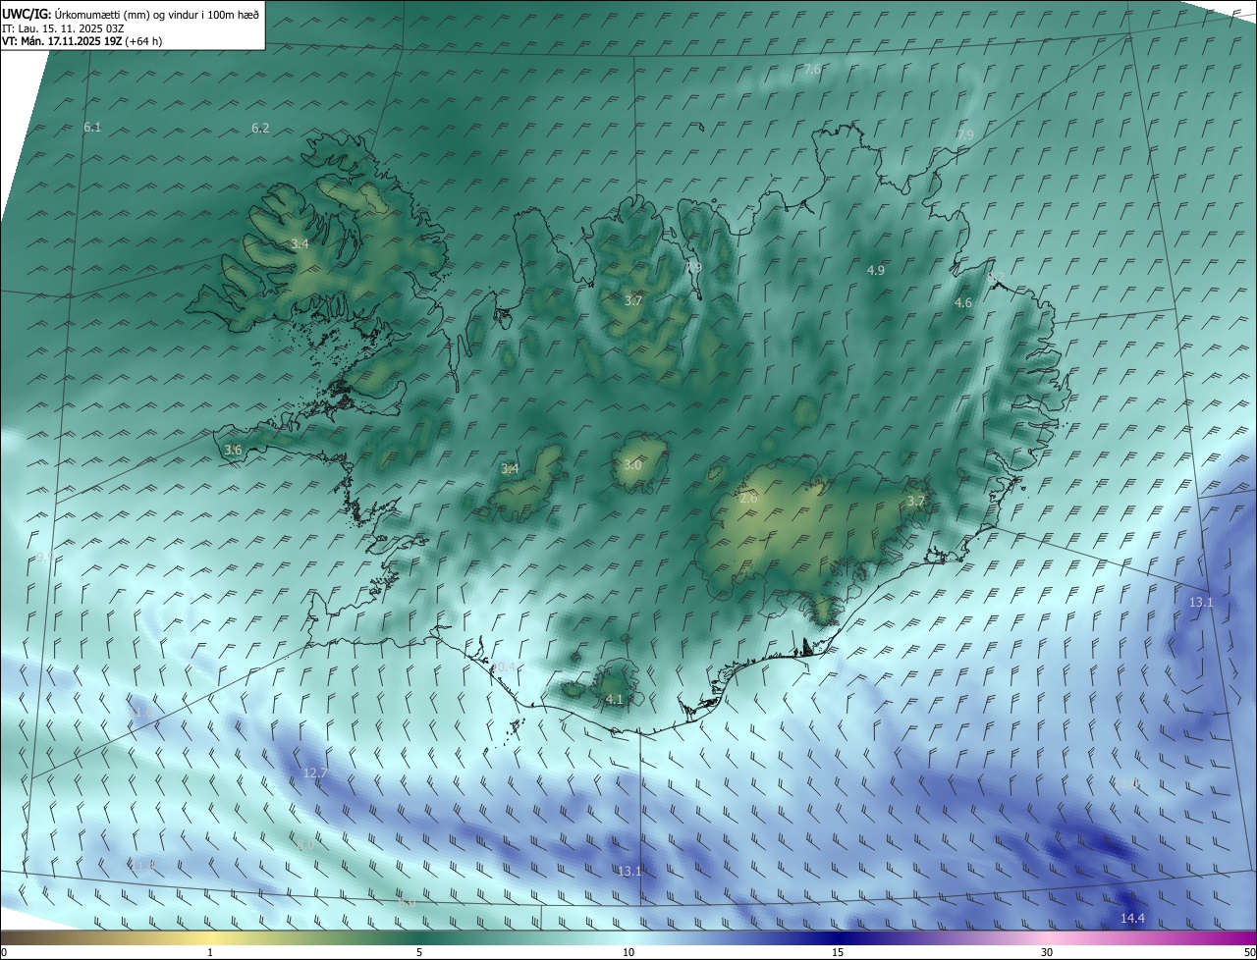The width and height of the screenshot is (1257, 960).
Task: Select the 30 tick on the color scale
Action: [1047, 952]
